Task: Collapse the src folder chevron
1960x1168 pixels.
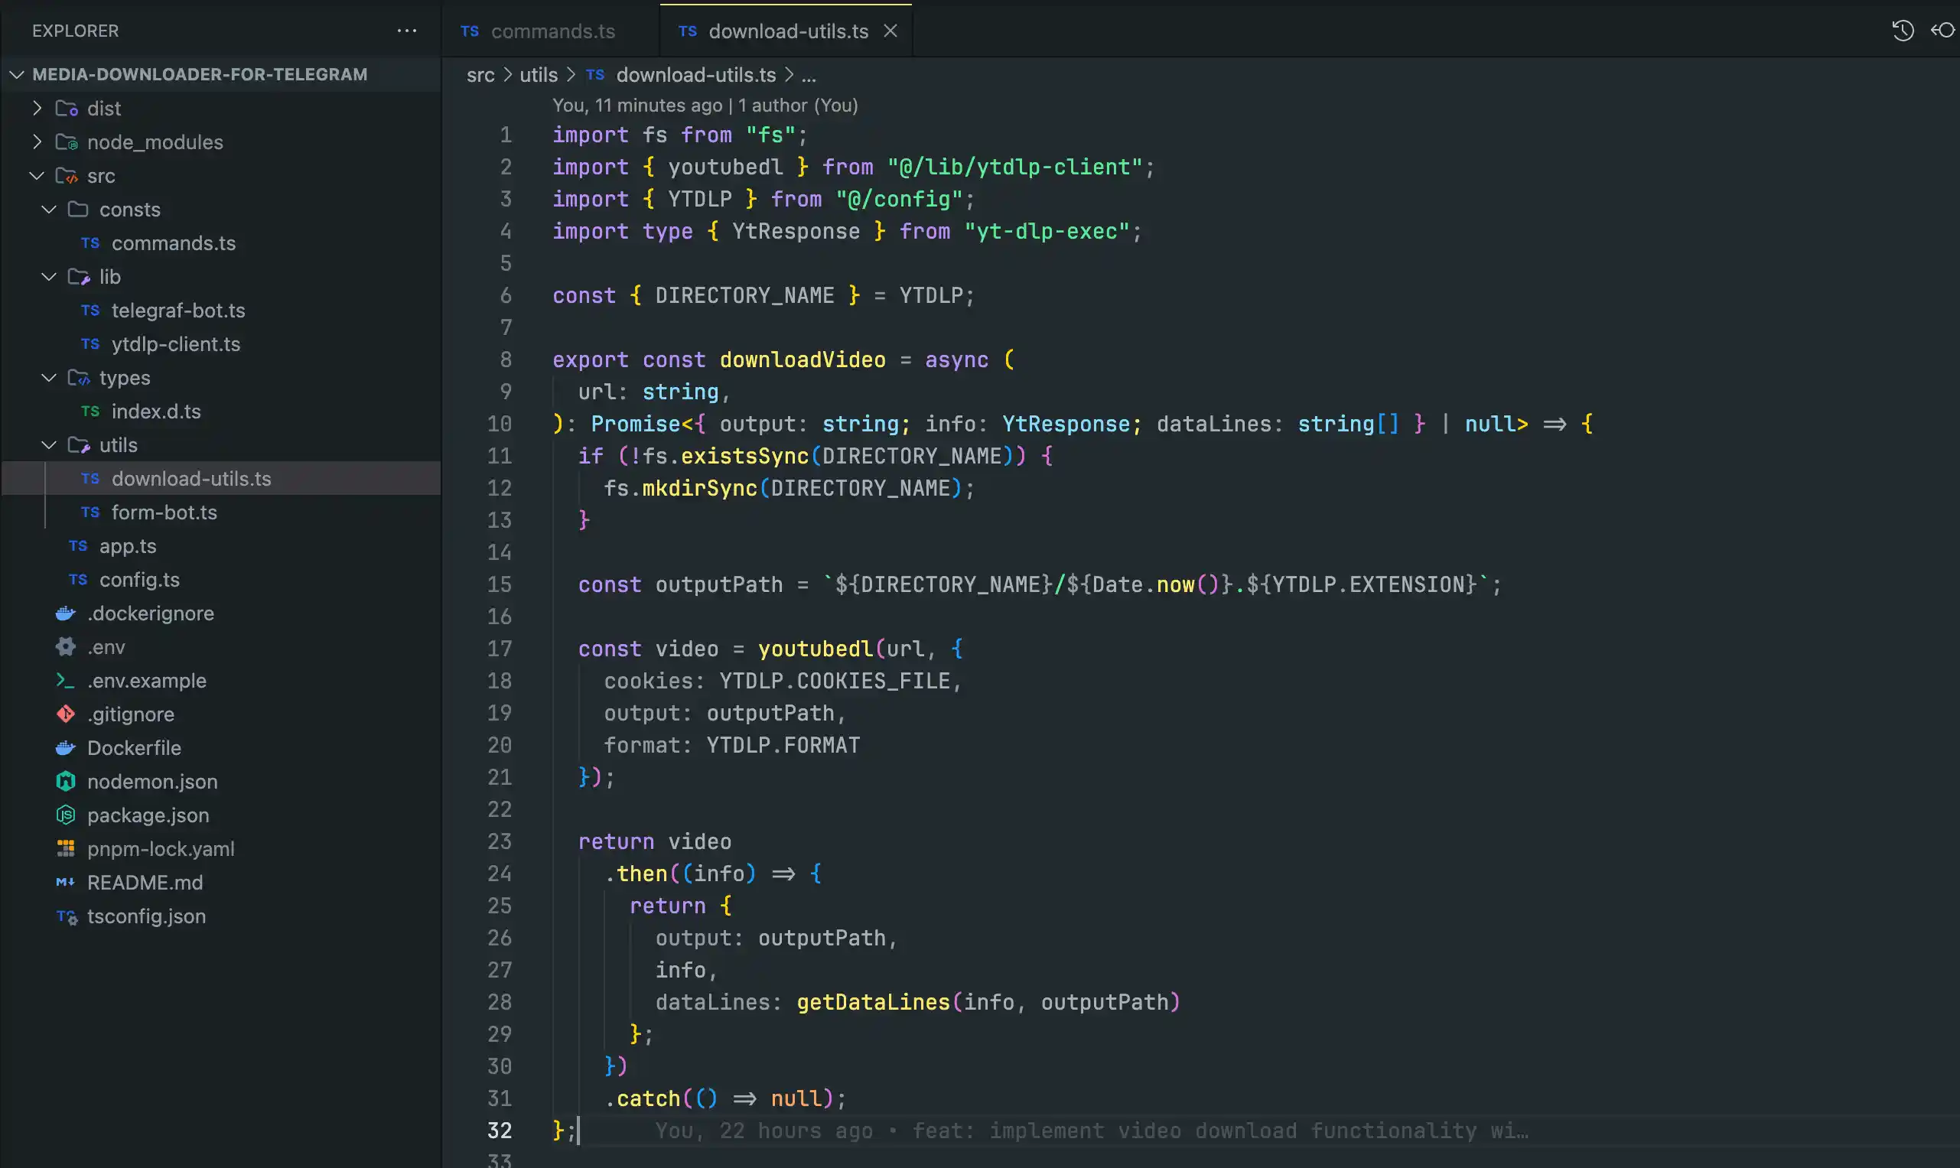Action: click(x=37, y=175)
